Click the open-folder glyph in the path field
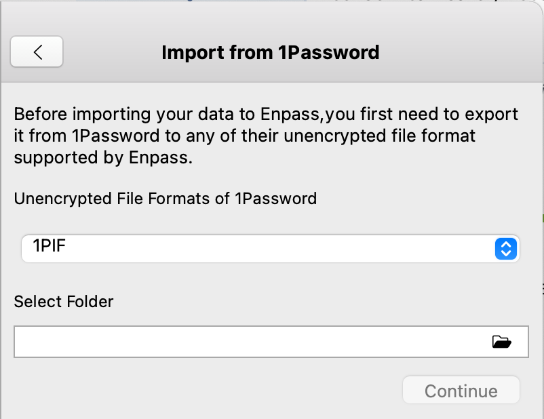This screenshot has width=544, height=419. coord(501,342)
